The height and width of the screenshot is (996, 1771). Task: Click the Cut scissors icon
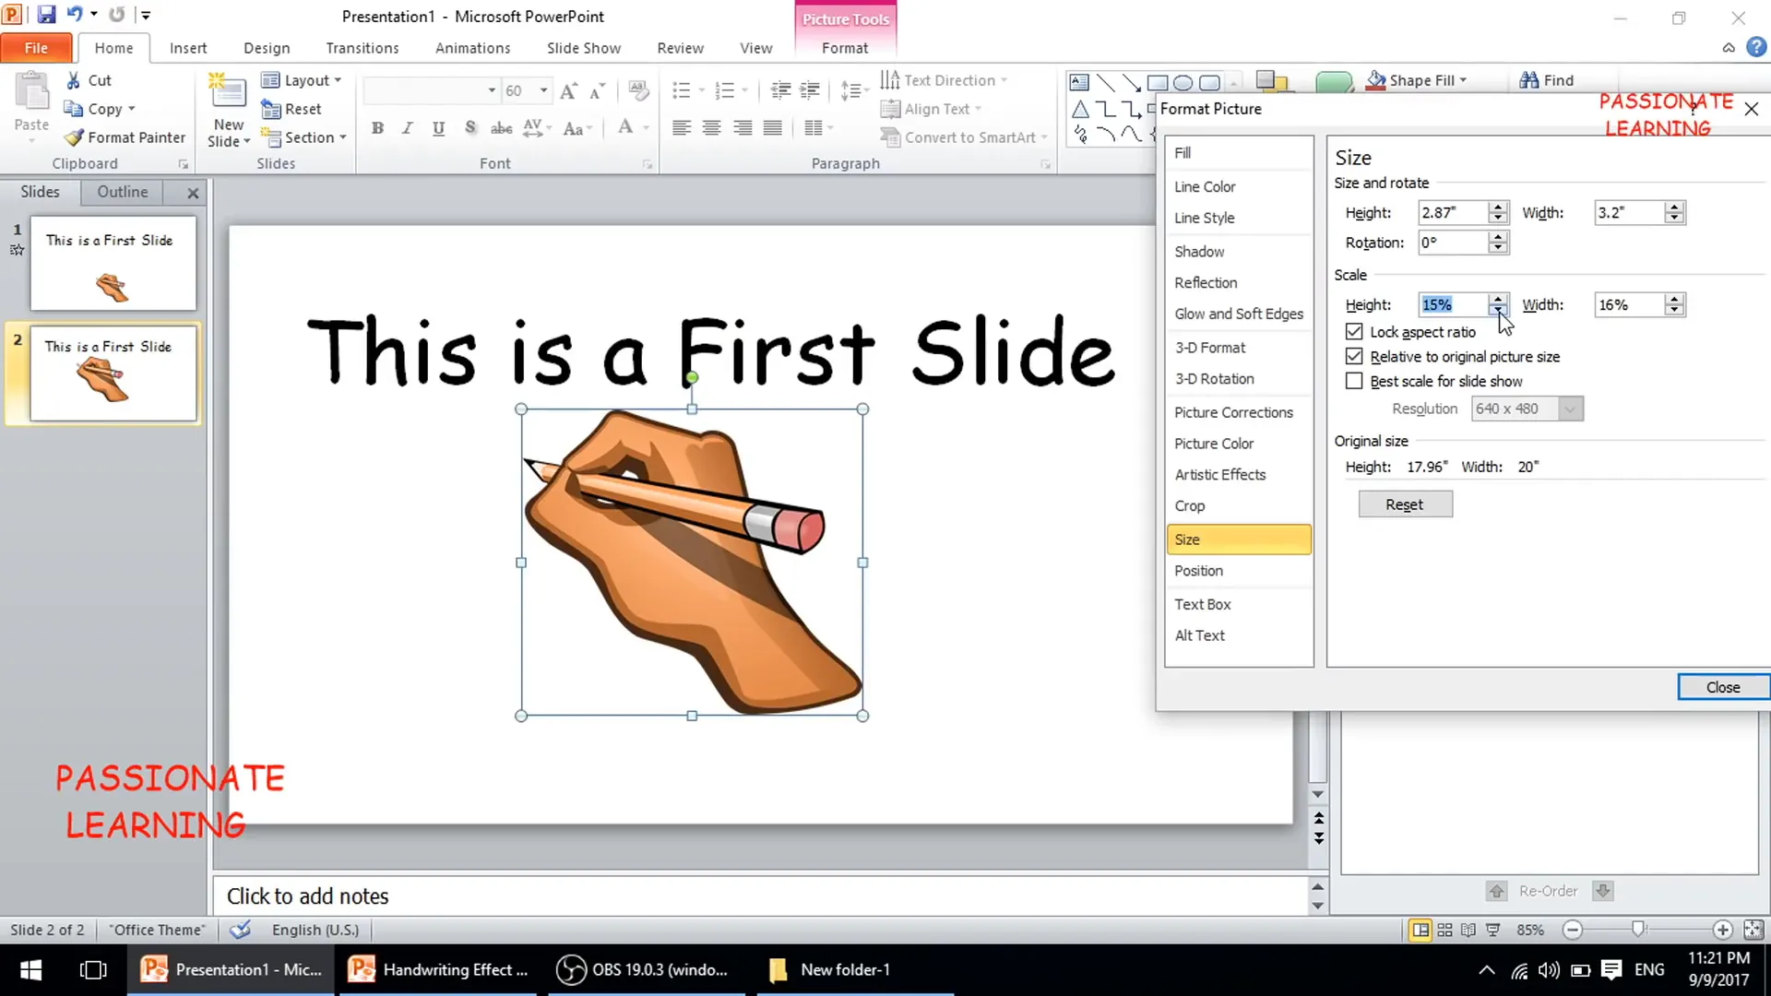tap(74, 80)
